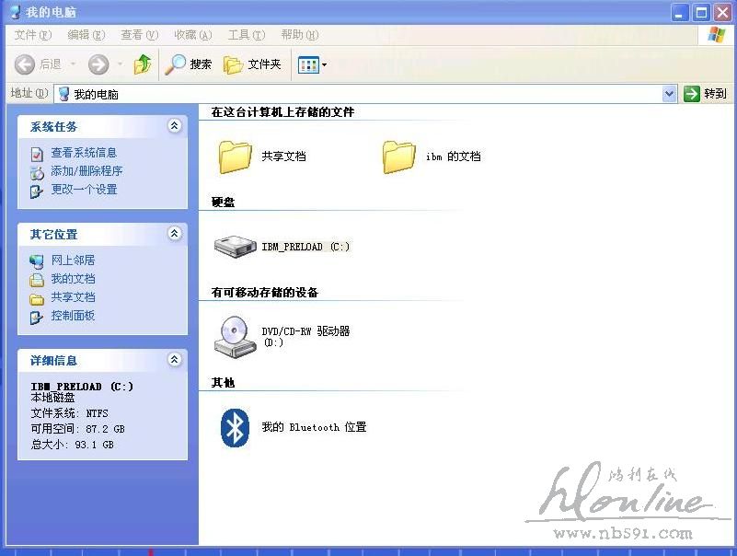
Task: Collapse the 详细信息 panel
Action: tap(175, 360)
